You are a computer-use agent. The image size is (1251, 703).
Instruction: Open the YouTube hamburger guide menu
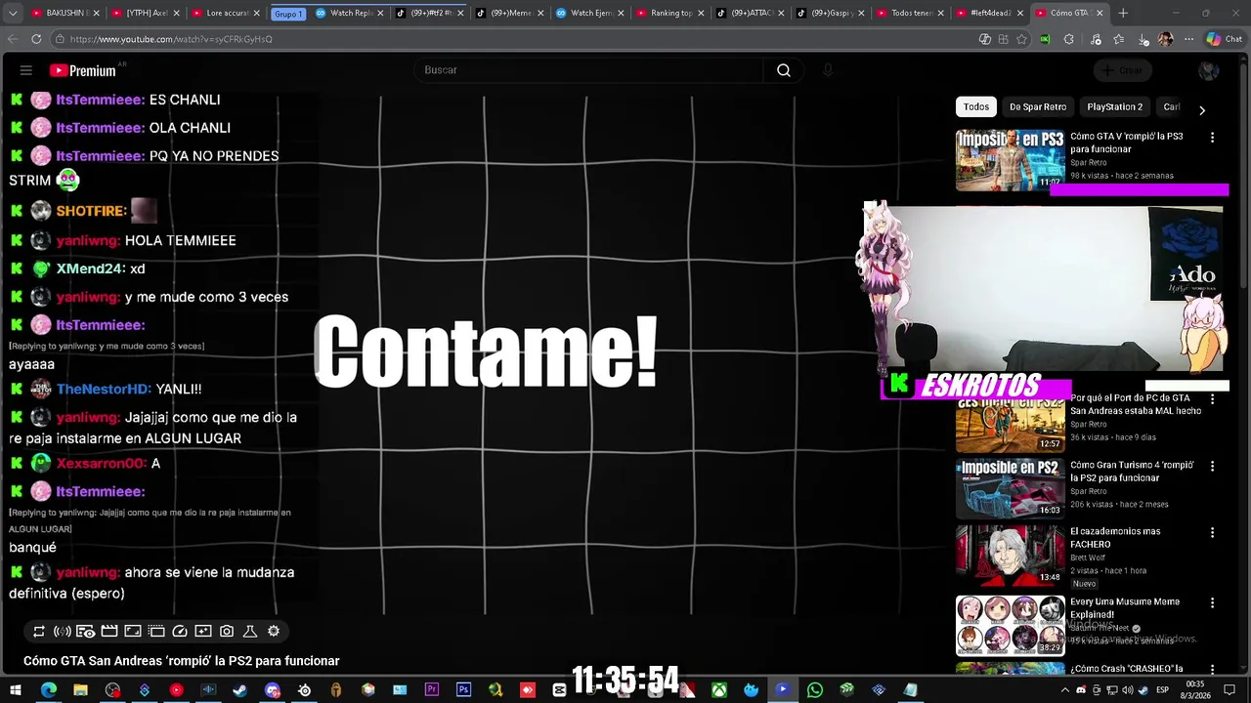pyautogui.click(x=26, y=70)
